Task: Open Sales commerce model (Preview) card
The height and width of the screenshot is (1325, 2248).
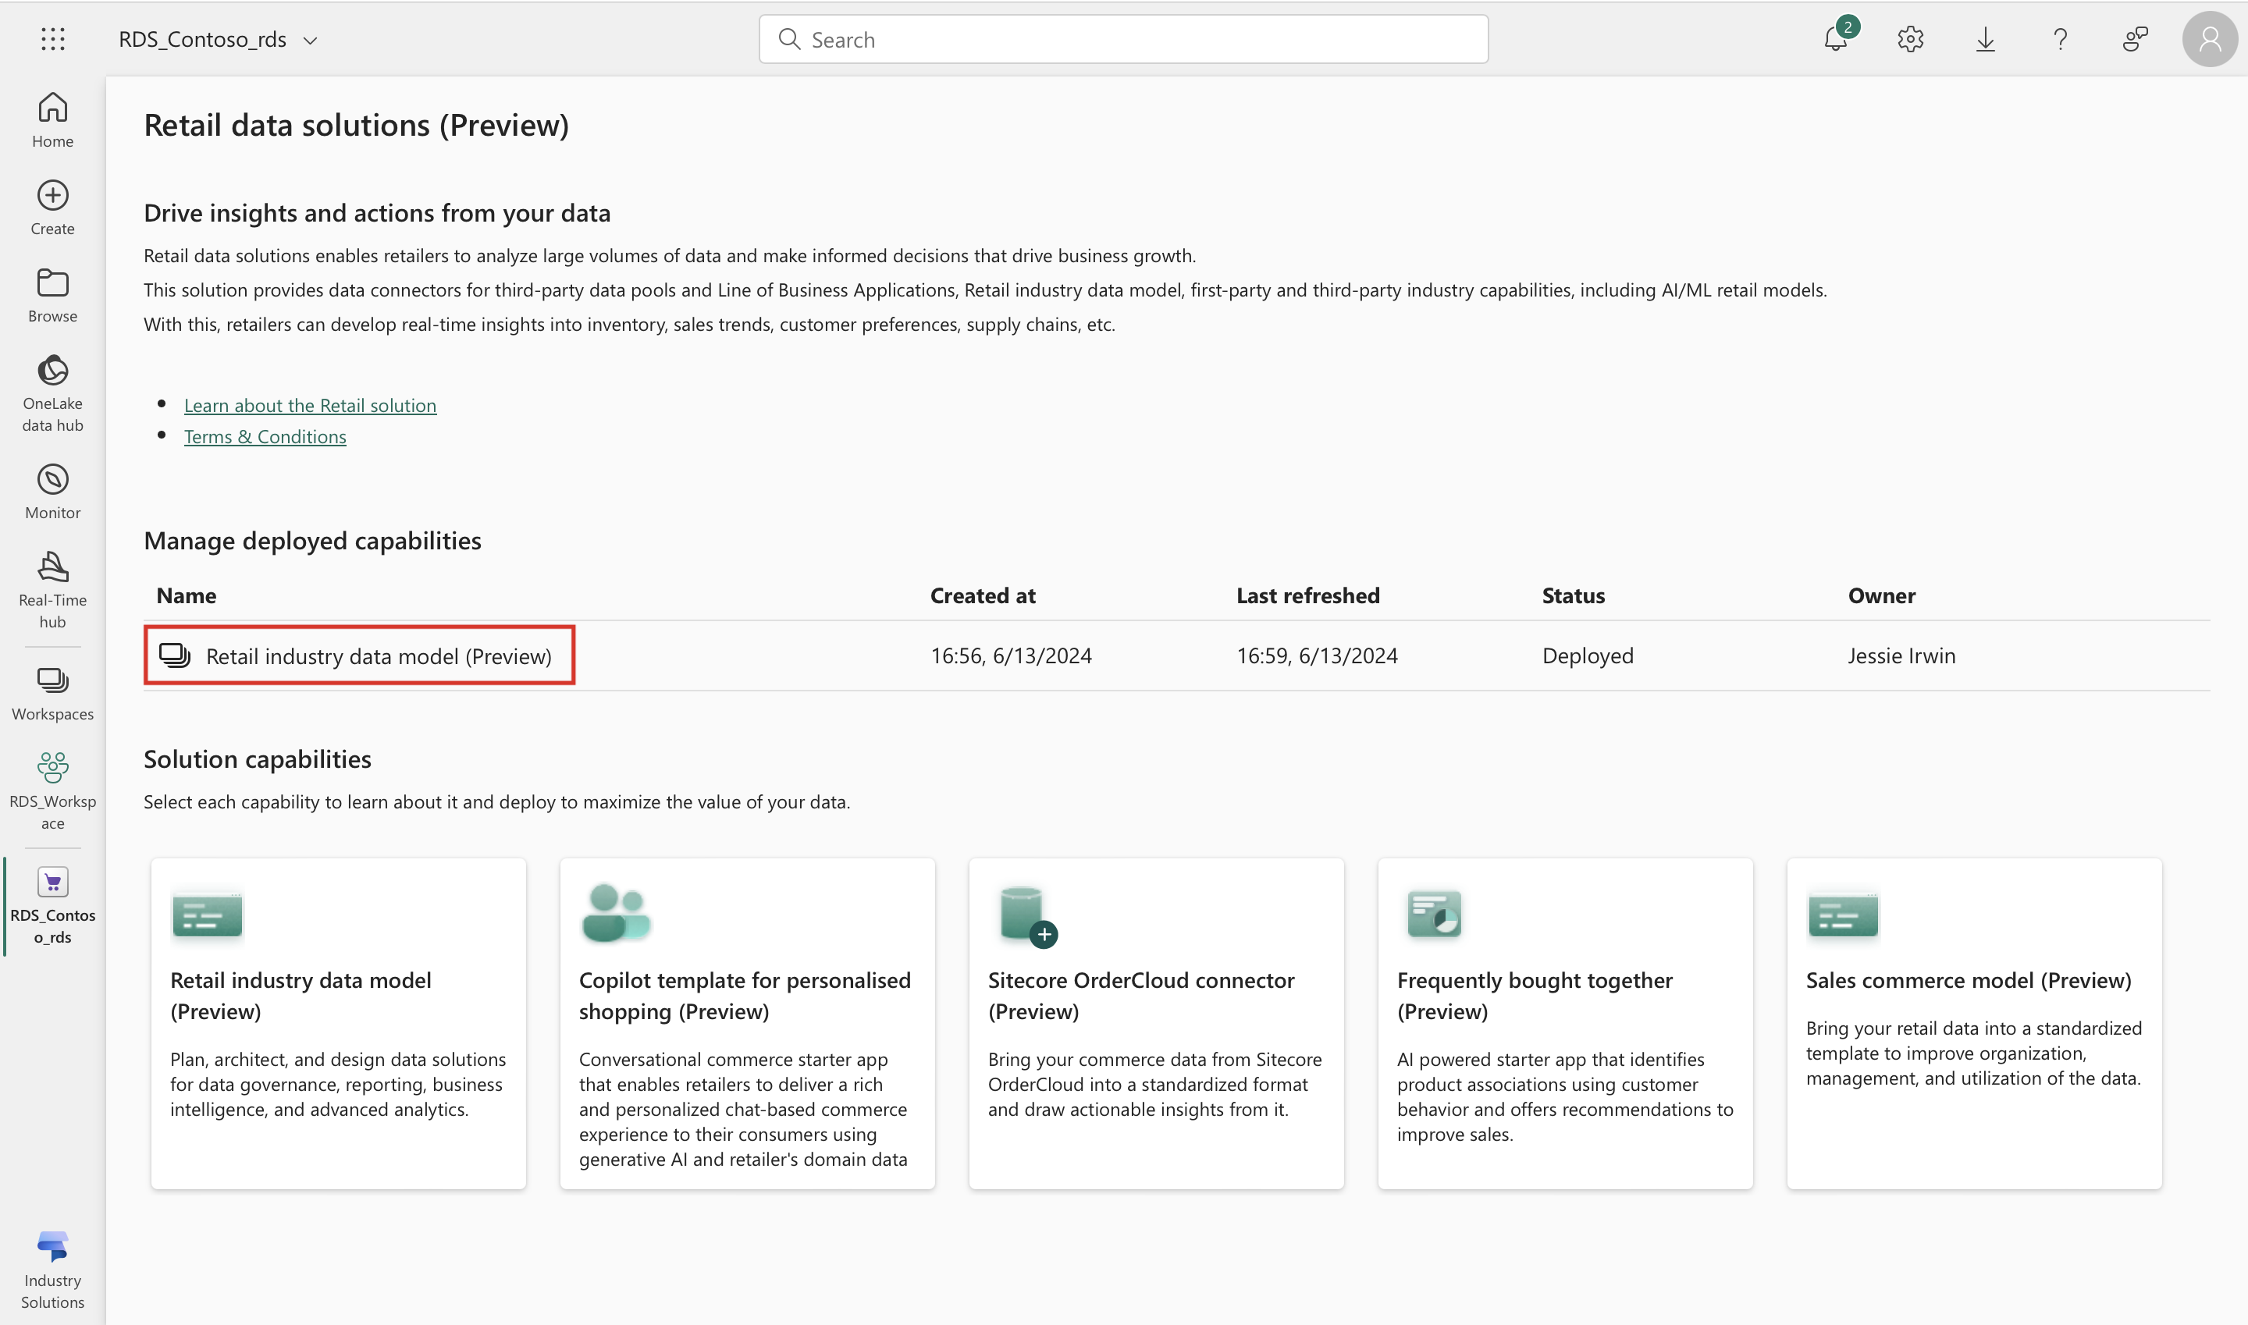Action: coord(1974,1023)
